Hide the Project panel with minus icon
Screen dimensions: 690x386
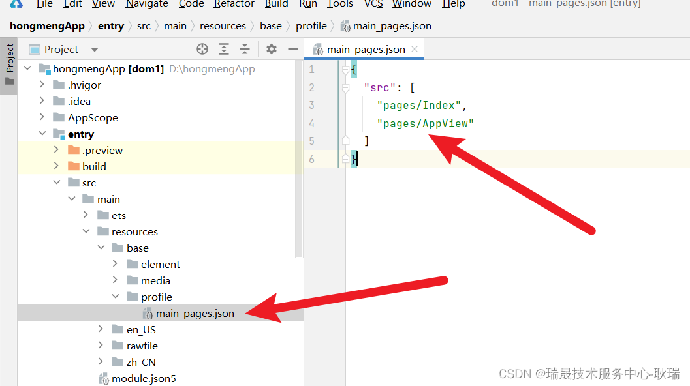coord(292,50)
